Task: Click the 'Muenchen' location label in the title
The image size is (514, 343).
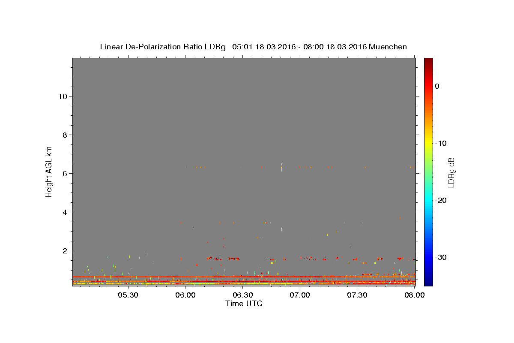Action: 388,47
